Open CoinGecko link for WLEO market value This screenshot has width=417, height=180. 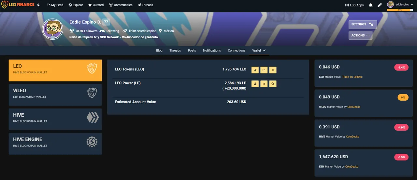(x=354, y=107)
